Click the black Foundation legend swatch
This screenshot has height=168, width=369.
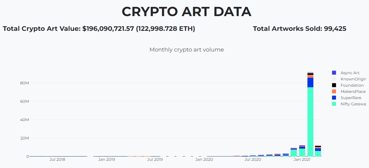[x=334, y=85]
